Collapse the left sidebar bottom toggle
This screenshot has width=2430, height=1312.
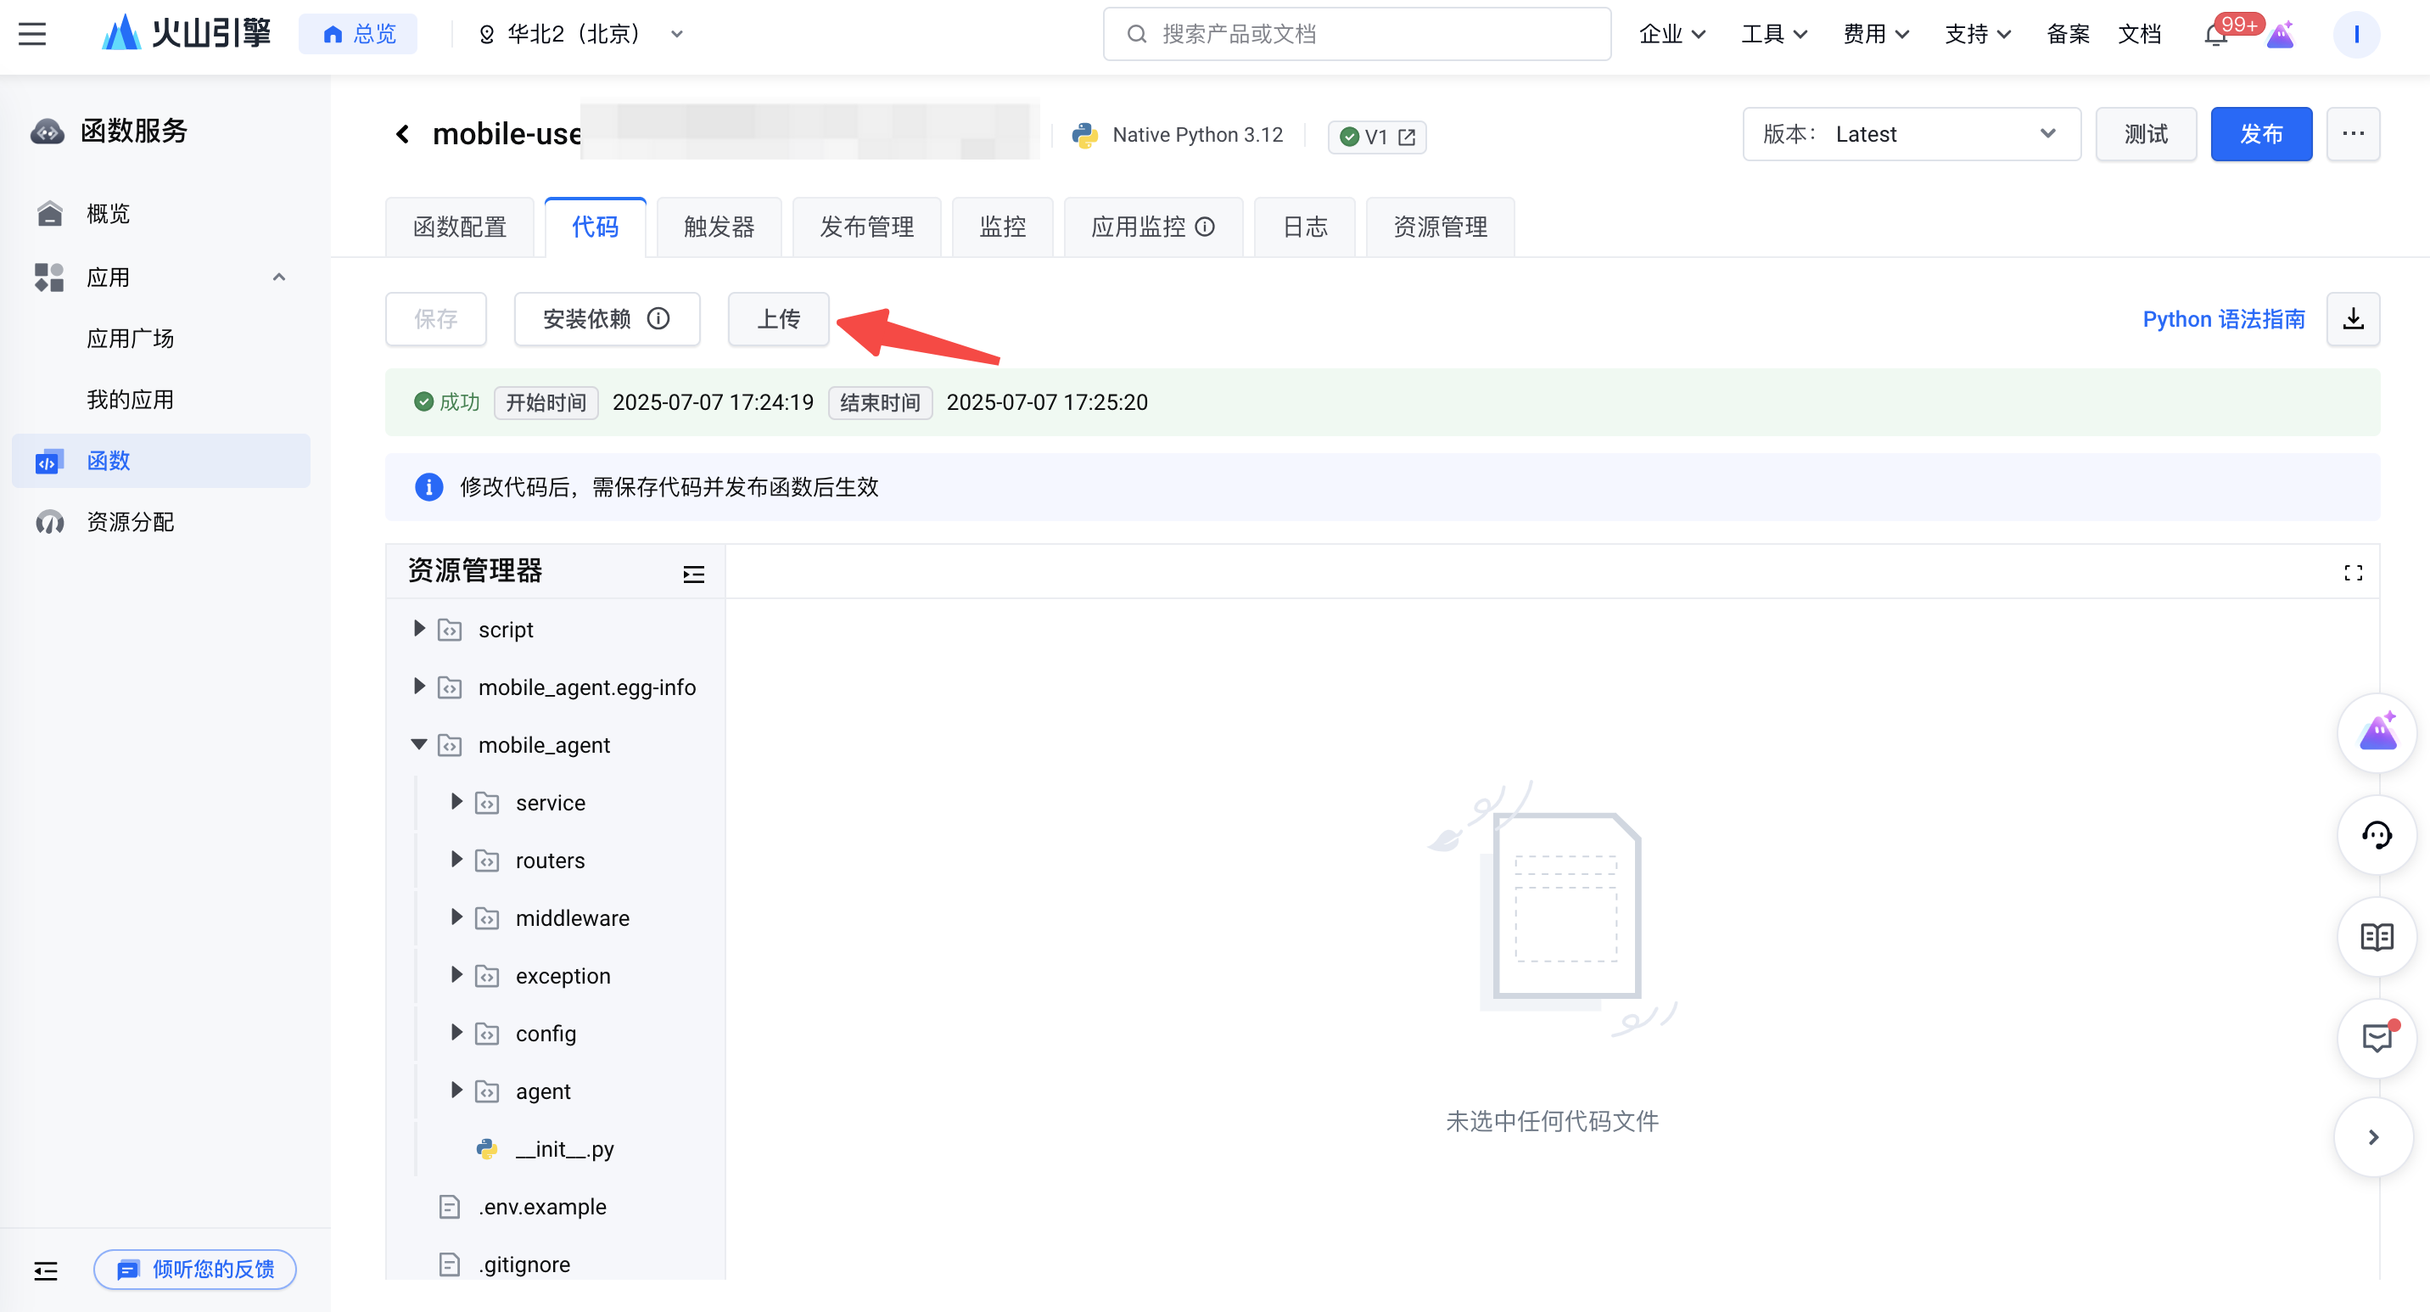45,1270
